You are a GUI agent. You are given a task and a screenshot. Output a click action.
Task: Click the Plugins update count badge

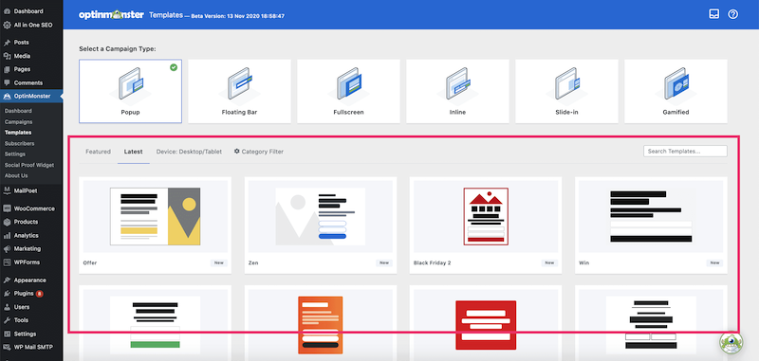(x=39, y=294)
